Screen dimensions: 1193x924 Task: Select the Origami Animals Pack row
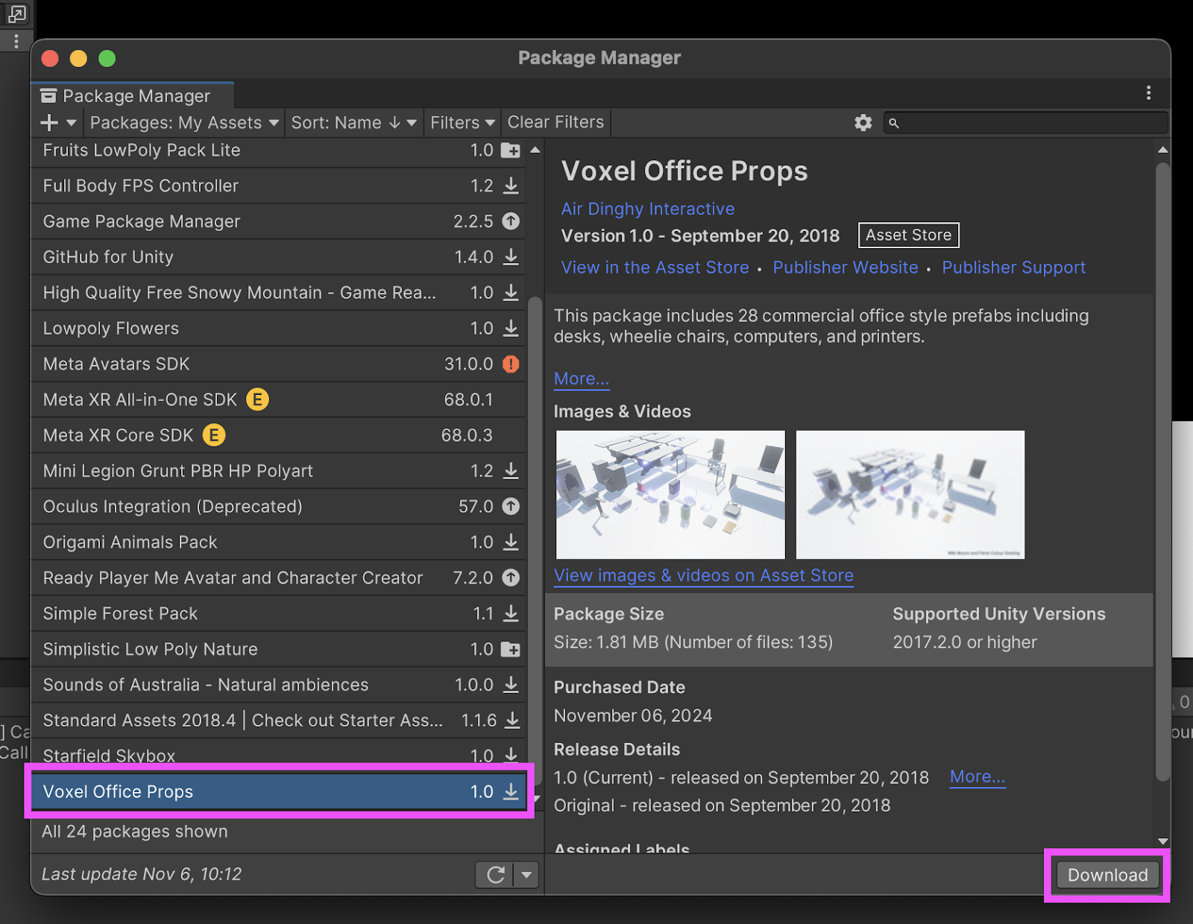coord(278,542)
